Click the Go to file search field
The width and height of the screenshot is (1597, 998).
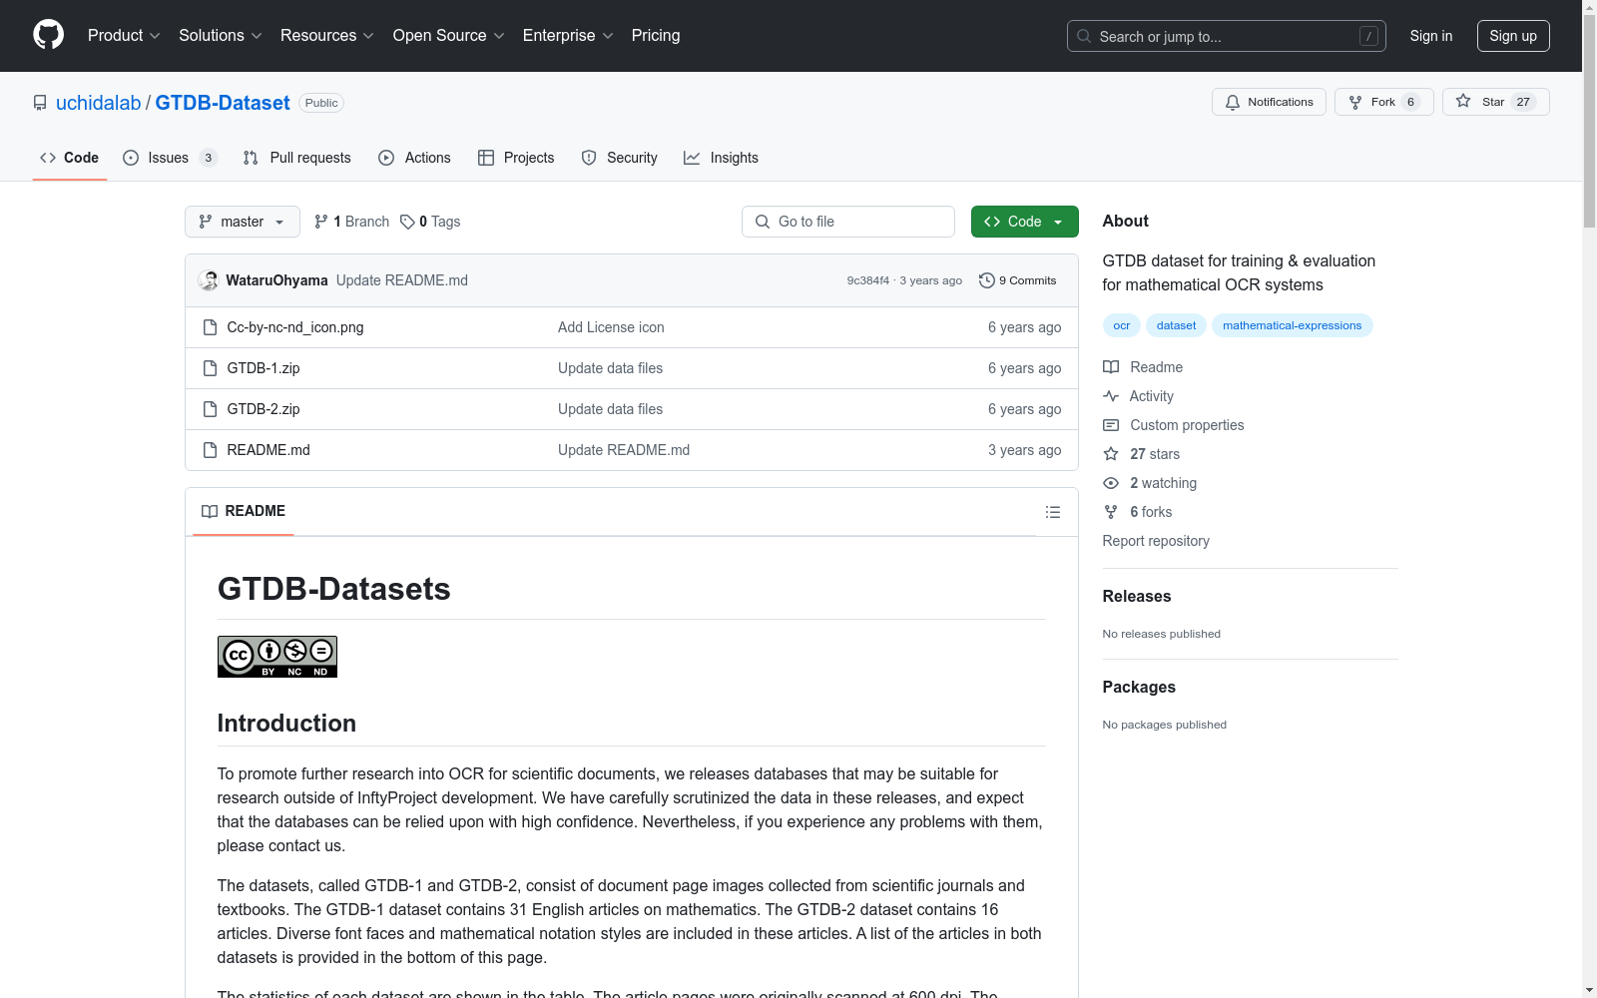click(848, 222)
